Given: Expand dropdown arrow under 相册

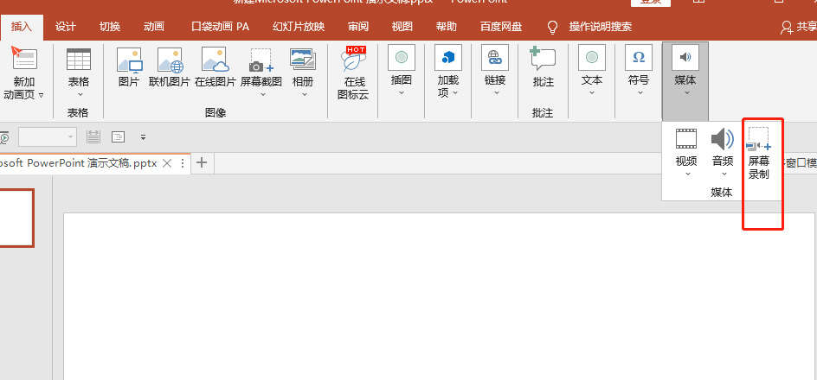Looking at the screenshot, I should pyautogui.click(x=305, y=95).
